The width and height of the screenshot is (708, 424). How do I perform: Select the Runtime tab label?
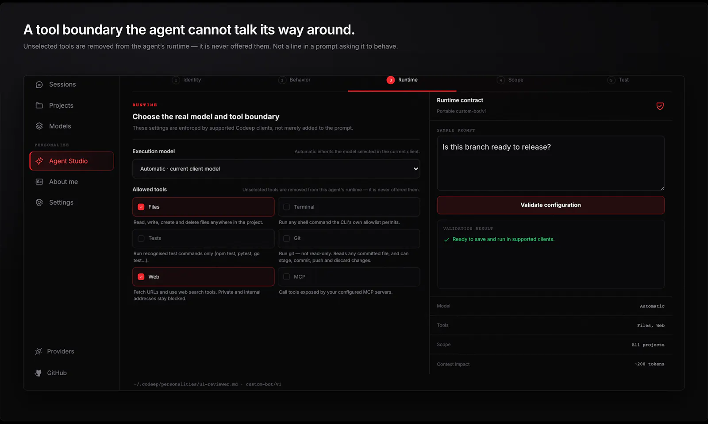pyautogui.click(x=408, y=80)
